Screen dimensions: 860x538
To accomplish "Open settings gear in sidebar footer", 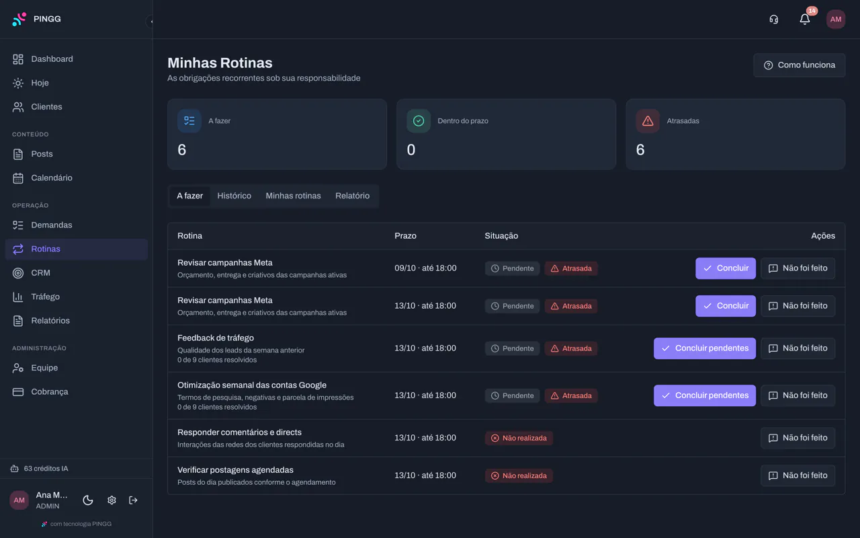I will [x=112, y=500].
